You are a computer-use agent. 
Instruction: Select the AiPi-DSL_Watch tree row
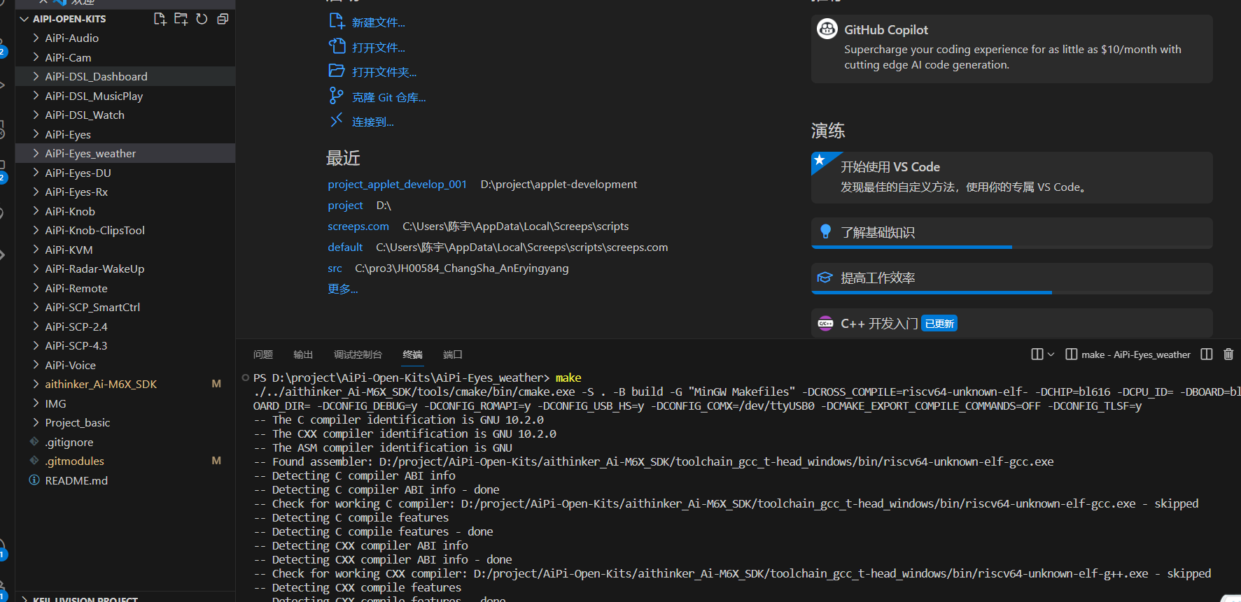click(125, 115)
